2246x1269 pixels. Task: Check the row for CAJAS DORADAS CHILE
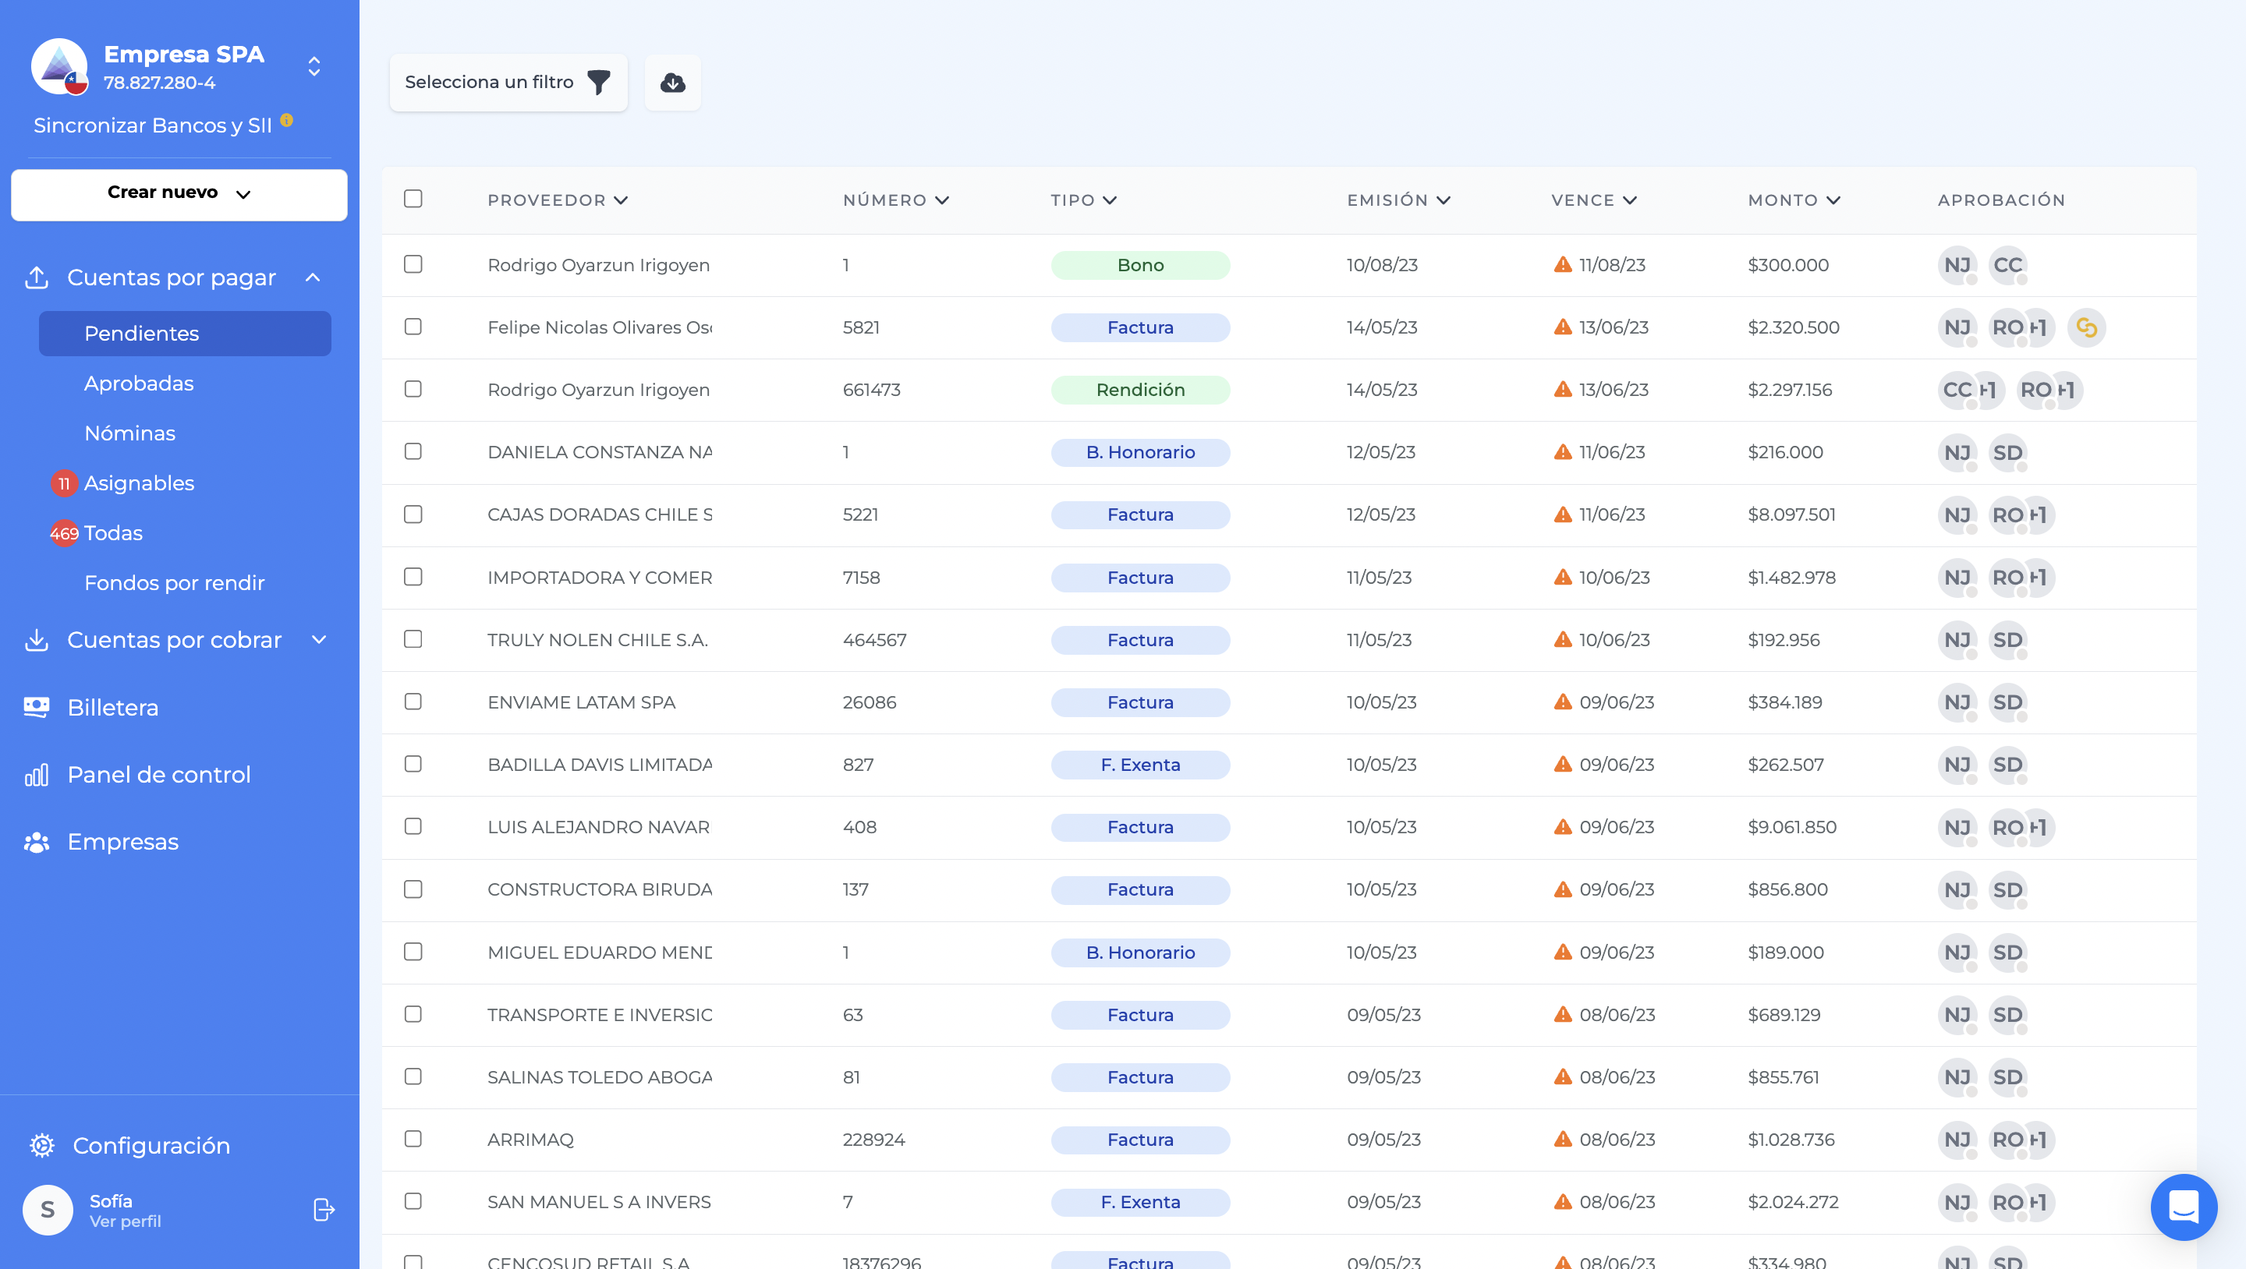tap(413, 514)
